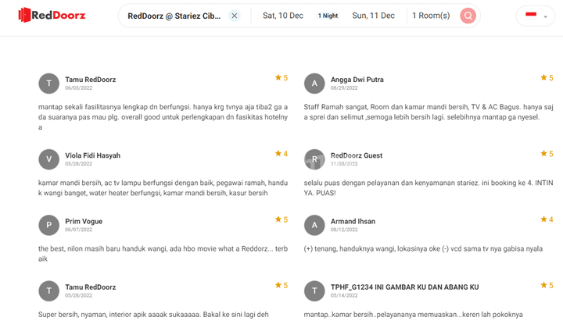563x328 pixels.
Task: Click the review date 08/29/2022
Action: (x=344, y=87)
